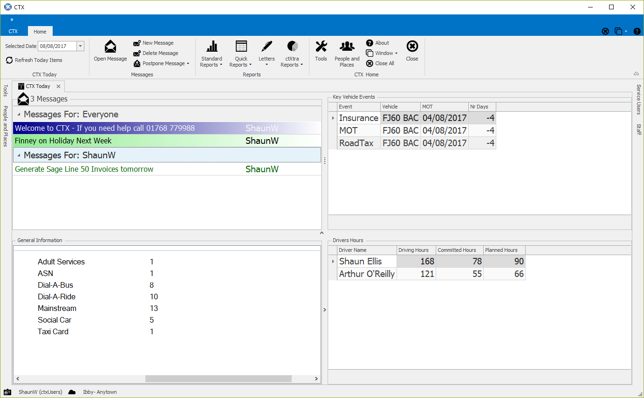Click Ibby- Anytown in status bar

pos(100,392)
